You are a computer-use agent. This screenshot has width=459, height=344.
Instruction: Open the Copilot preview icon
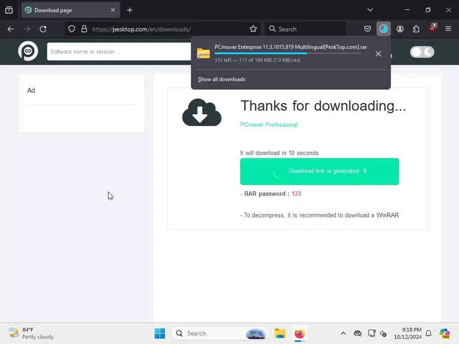tap(444, 333)
